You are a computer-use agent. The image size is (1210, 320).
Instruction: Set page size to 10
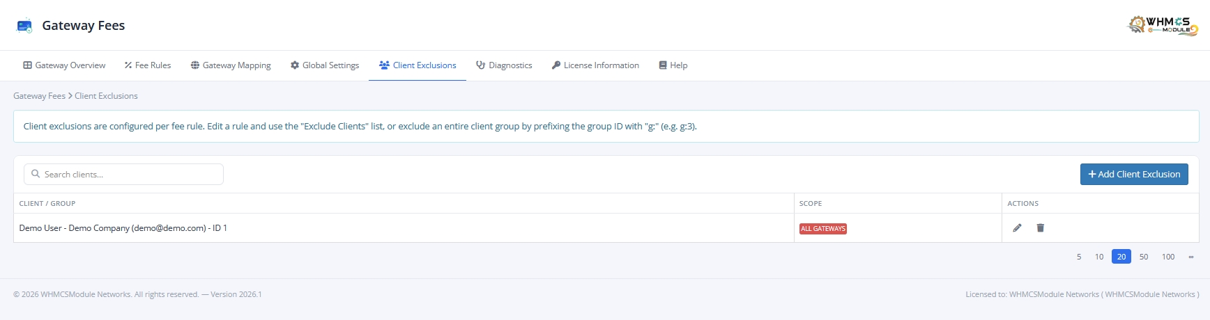point(1099,257)
